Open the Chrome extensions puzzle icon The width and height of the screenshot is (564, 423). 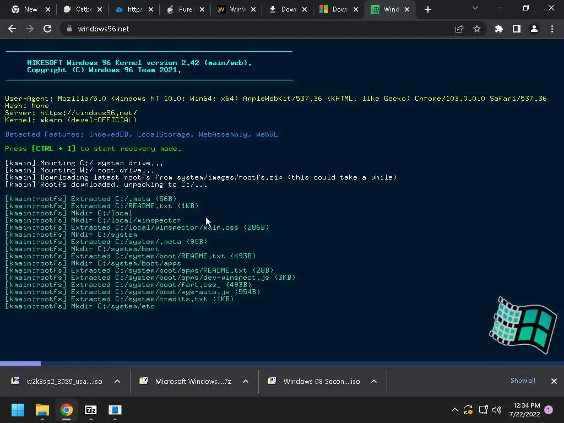coord(499,29)
